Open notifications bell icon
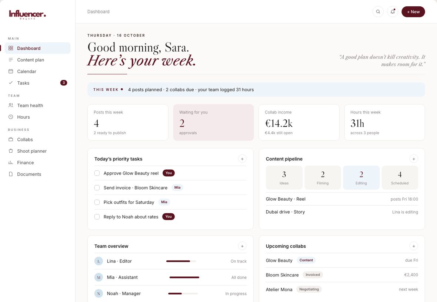 pyautogui.click(x=393, y=12)
